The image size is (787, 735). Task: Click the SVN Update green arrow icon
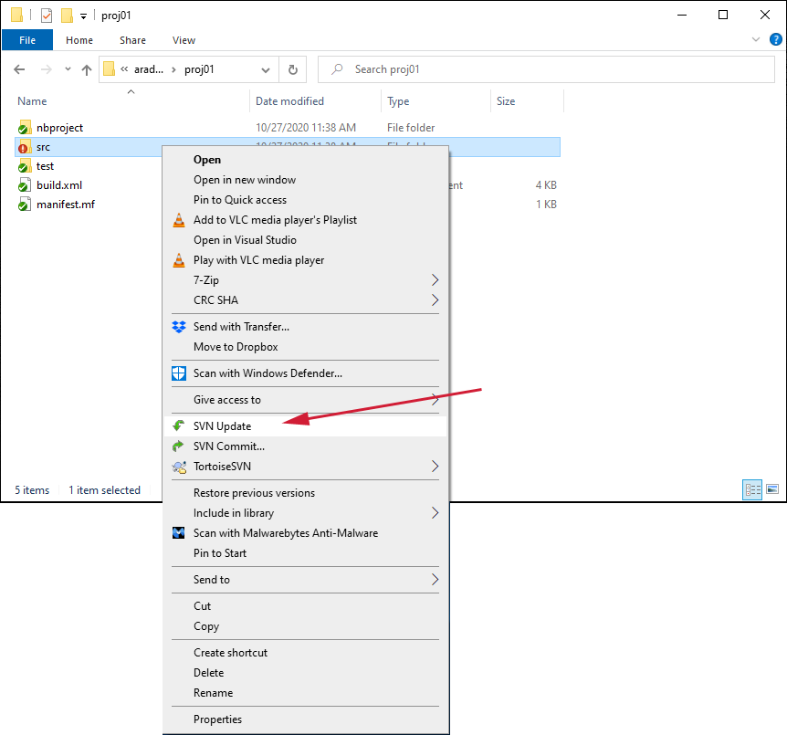pos(178,426)
